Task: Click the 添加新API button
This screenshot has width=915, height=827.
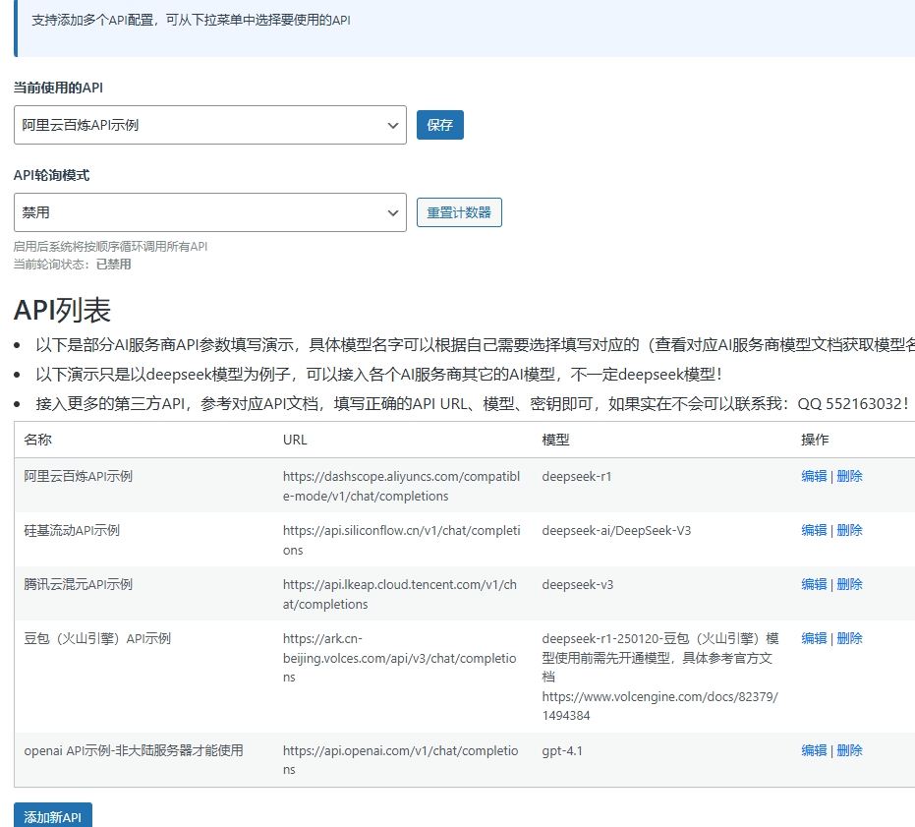Action: (52, 816)
